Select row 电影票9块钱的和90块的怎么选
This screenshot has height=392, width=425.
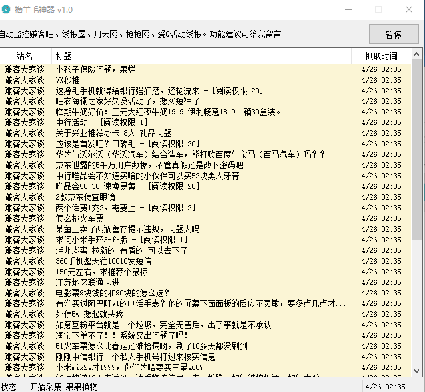205,293
